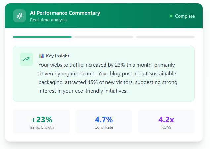The width and height of the screenshot is (210, 149).
Task: Click the bar chart emoji beside Key Insight
Action: [x=42, y=56]
